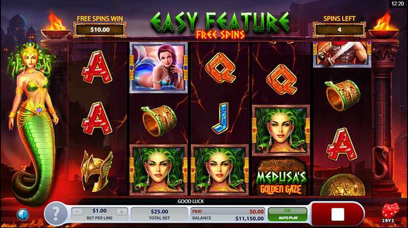Click the Balance $11,150.00 field

click(227, 218)
